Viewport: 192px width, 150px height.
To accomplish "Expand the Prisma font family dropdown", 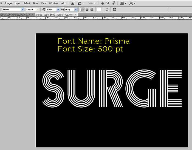I will pos(22,10).
